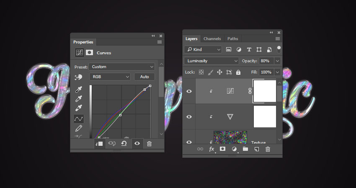Viewport: 356px width, 188px height.
Task: Toggle visibility of the Texture layer
Action: click(x=189, y=142)
